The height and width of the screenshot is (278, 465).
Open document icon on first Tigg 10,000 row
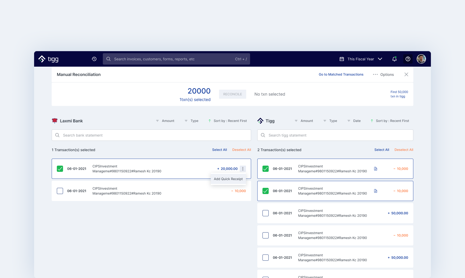click(376, 169)
